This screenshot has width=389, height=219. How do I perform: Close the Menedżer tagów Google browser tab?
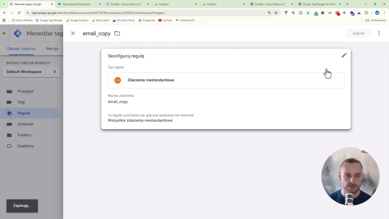(x=52, y=4)
